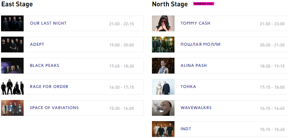Click the MEGOGO LIVE badge
Viewport: 288px width, 138px height.
click(204, 4)
